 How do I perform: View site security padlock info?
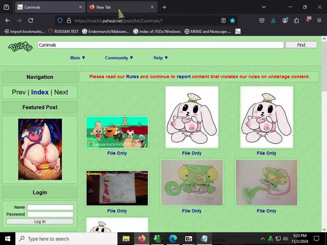pyautogui.click(x=69, y=20)
